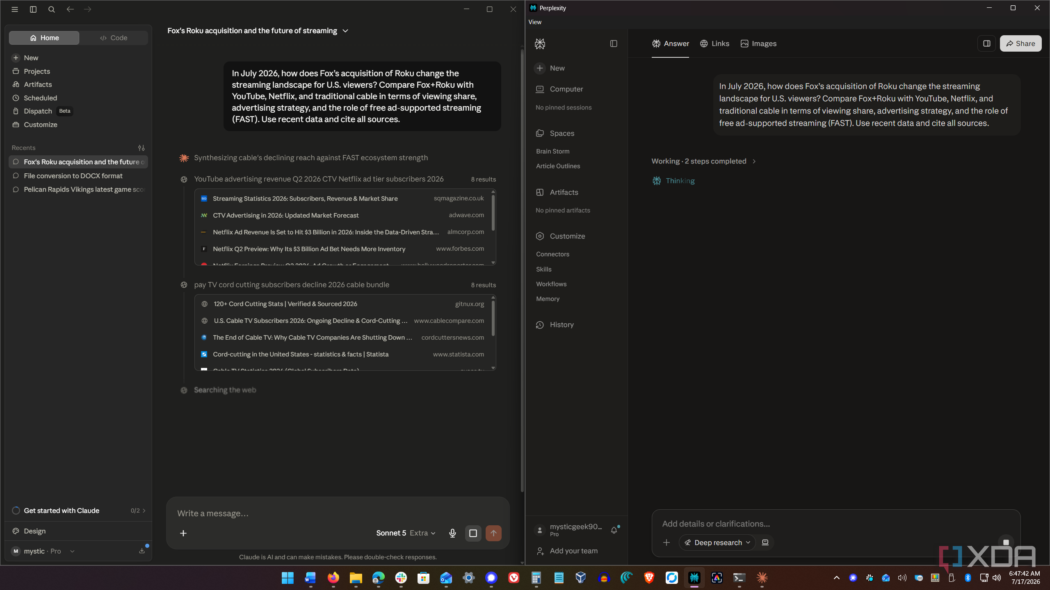This screenshot has width=1050, height=590.
Task: Open Connectors under Perplexity Customize
Action: click(553, 254)
